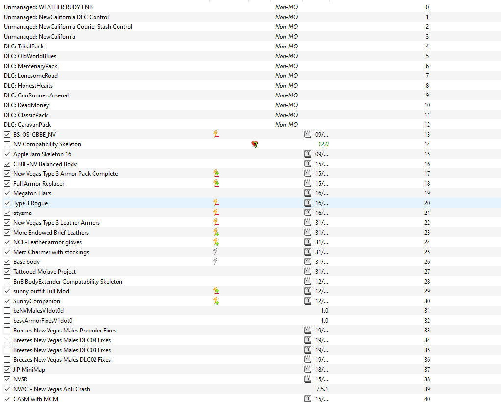Viewport: 501px width, 402px height.
Task: Click calendar version icon for BS-OS-CBBE_NV
Action: [x=308, y=134]
